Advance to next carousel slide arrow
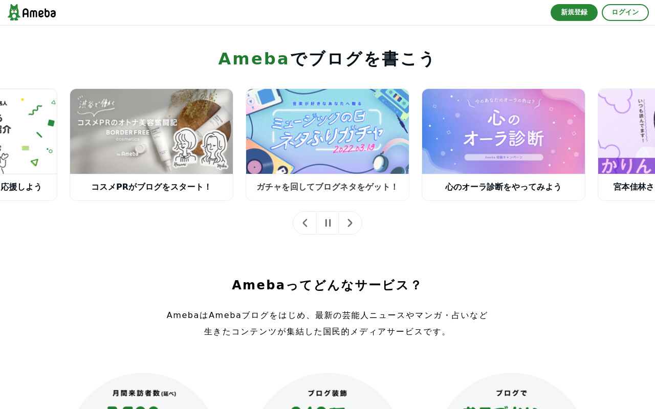Image resolution: width=655 pixels, height=409 pixels. [x=350, y=223]
